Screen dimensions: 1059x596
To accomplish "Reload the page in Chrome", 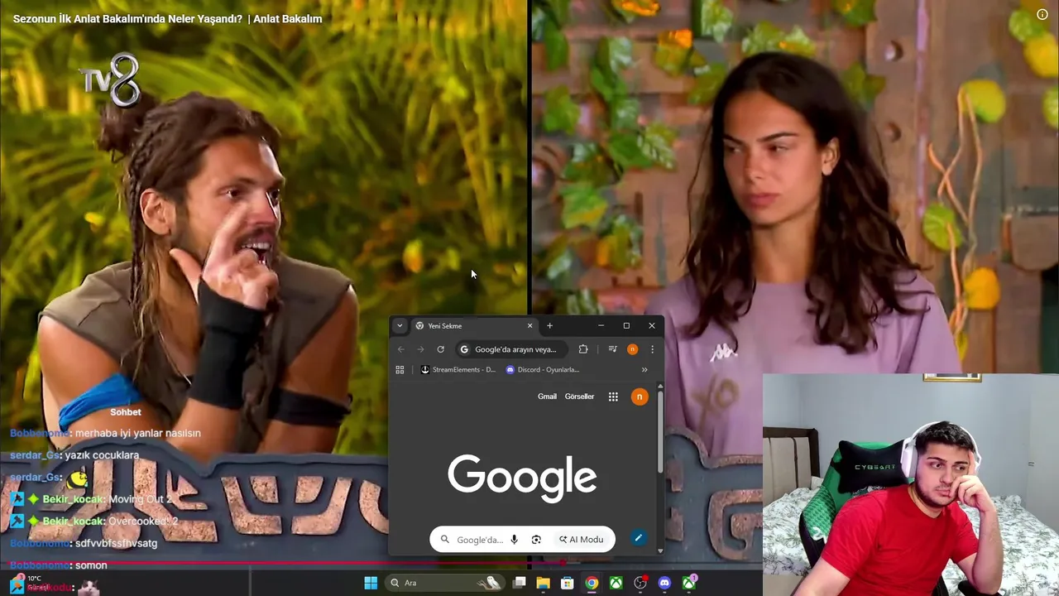I will tap(440, 349).
